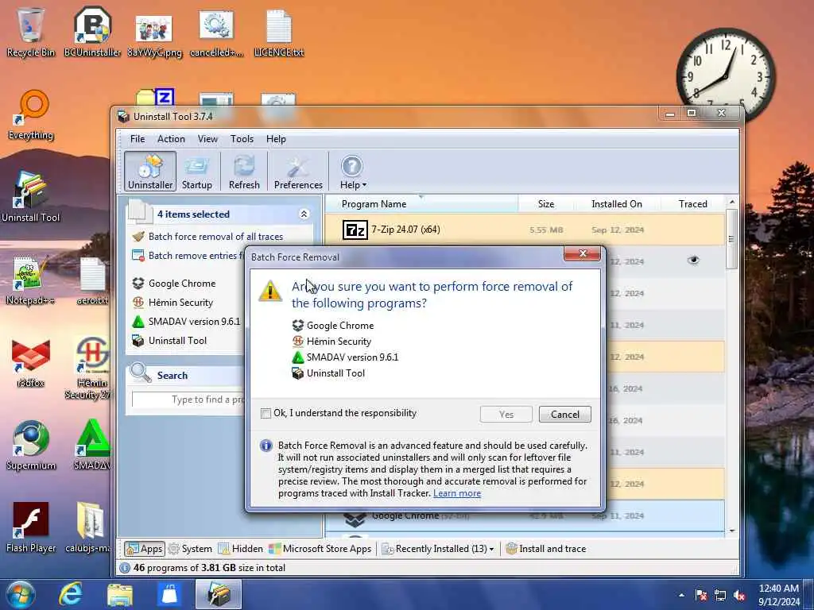The height and width of the screenshot is (610, 814).
Task: Click the Yes button in the dialog
Action: (506, 414)
